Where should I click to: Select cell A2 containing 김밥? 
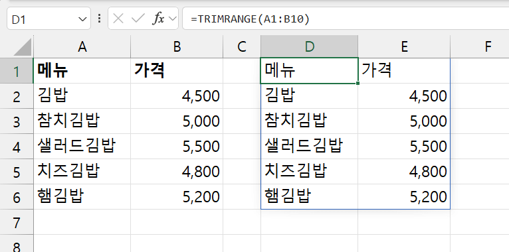click(82, 96)
